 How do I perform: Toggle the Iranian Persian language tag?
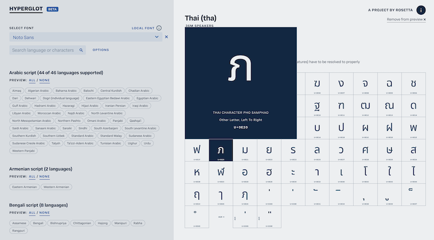tap(115, 105)
